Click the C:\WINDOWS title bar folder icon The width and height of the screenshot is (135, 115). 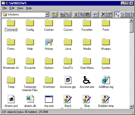pos(4,3)
